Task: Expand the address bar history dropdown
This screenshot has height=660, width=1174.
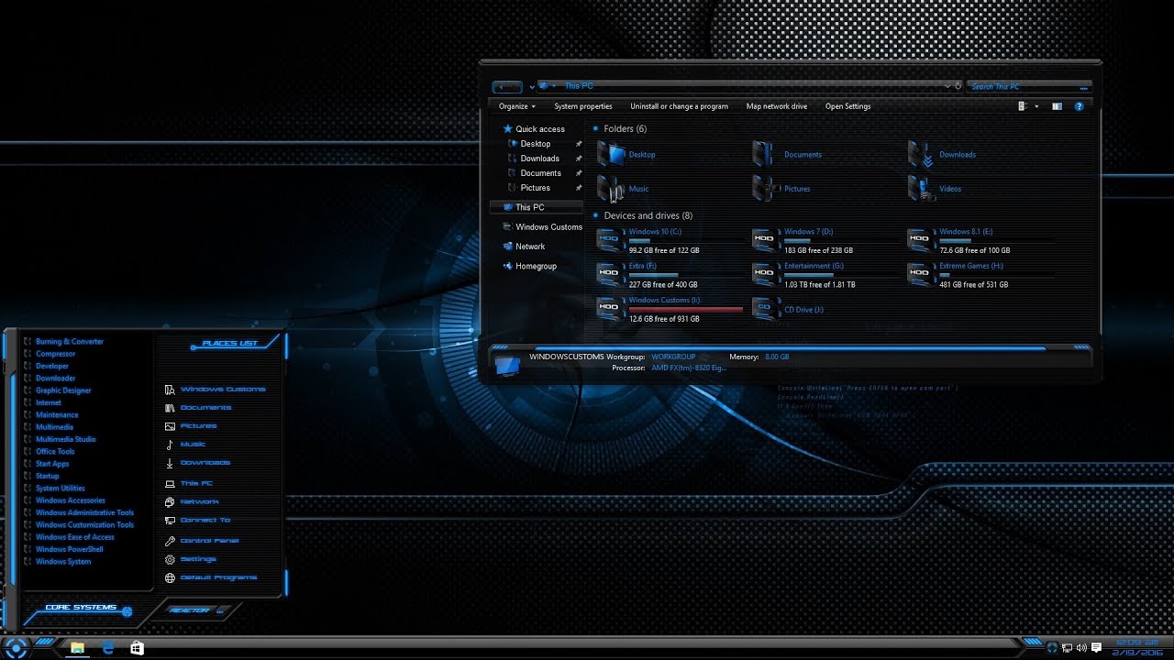Action: (x=948, y=86)
